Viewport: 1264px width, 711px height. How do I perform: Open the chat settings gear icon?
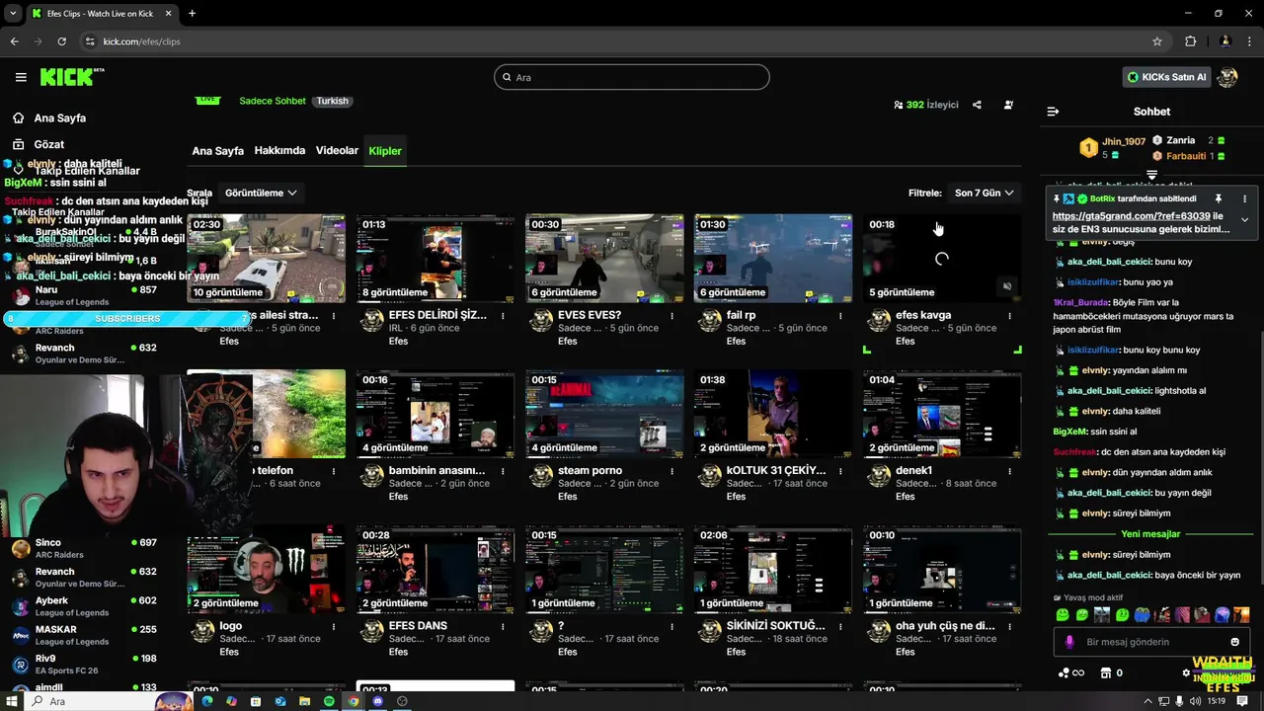[1186, 673]
